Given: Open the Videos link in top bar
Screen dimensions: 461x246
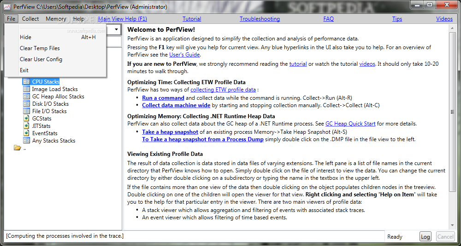Looking at the screenshot, I should pyautogui.click(x=444, y=19).
